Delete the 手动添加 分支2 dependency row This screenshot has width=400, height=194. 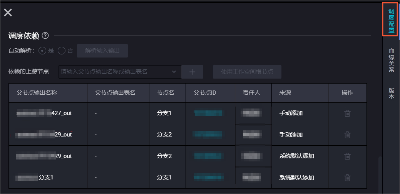[x=347, y=135]
